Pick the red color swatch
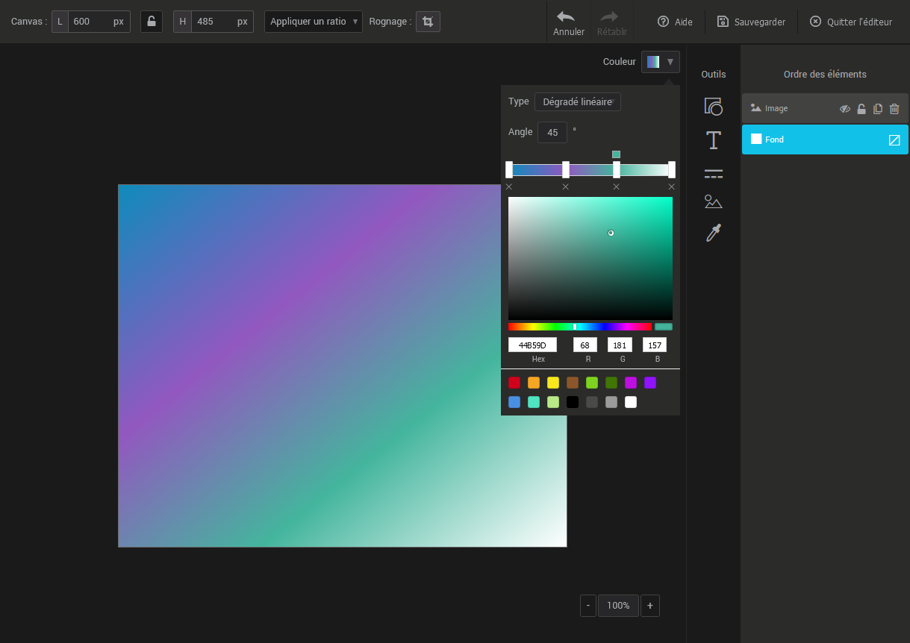This screenshot has width=910, height=643. (x=514, y=383)
